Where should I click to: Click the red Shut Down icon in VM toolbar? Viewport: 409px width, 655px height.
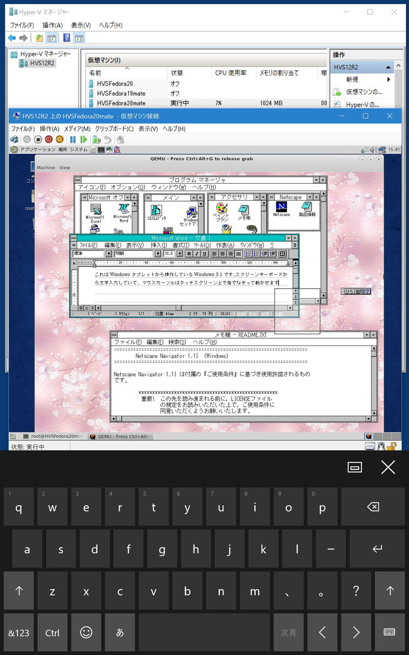[x=49, y=139]
